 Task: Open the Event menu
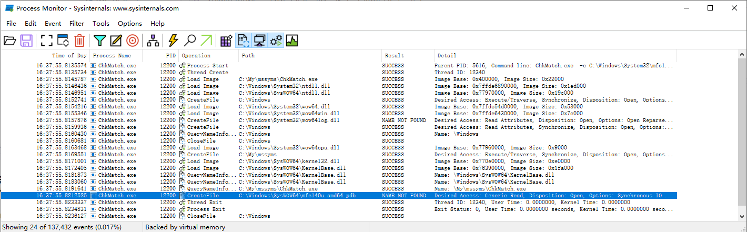click(53, 24)
